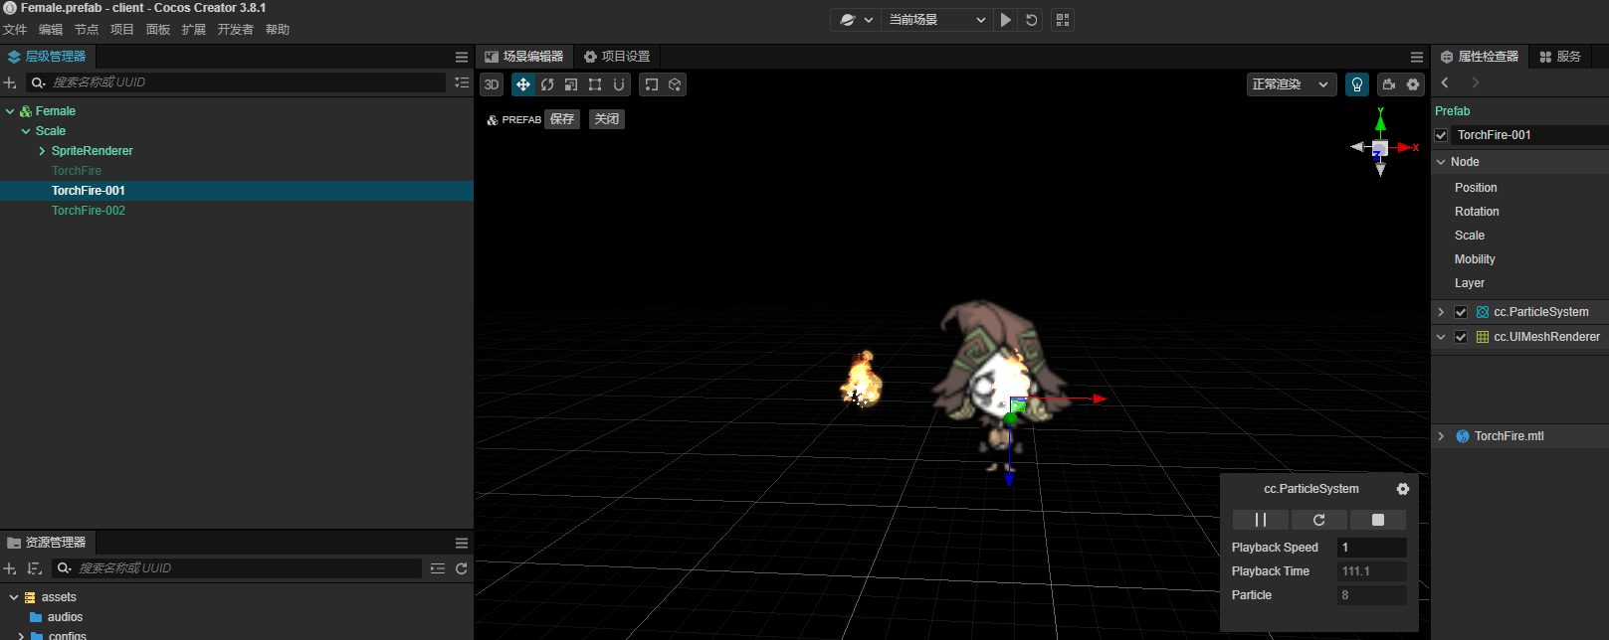Screen dimensions: 1609x640
Task: Select the Scale transform tool
Action: click(571, 84)
